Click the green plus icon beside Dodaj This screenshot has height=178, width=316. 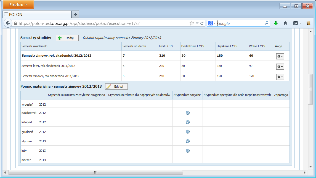(60, 38)
